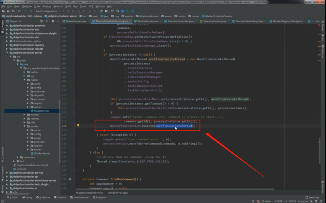Image resolution: width=326 pixels, height=203 pixels.
Task: Switch to ExecutorController.java tab
Action: [181, 21]
